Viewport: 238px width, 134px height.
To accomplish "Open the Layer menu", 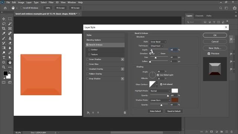I will (x=29, y=3).
